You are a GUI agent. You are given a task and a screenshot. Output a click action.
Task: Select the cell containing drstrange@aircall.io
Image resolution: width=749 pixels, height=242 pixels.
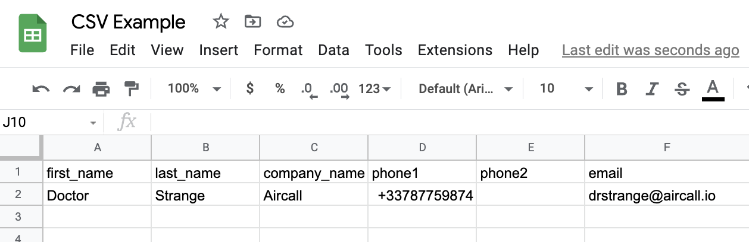667,195
